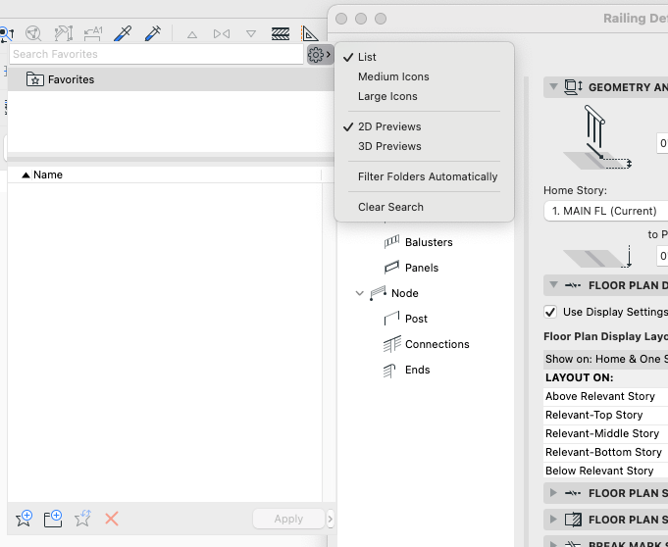This screenshot has width=668, height=547.
Task: Click Show on: Home & One Story row
Action: [x=606, y=359]
